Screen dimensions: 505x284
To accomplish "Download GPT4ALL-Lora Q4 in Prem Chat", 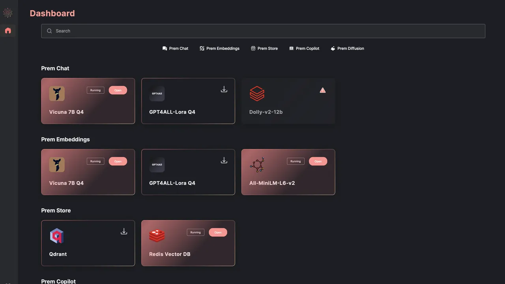I will click(x=224, y=90).
